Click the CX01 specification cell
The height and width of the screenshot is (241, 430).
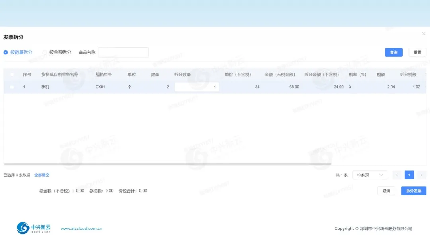pos(100,87)
